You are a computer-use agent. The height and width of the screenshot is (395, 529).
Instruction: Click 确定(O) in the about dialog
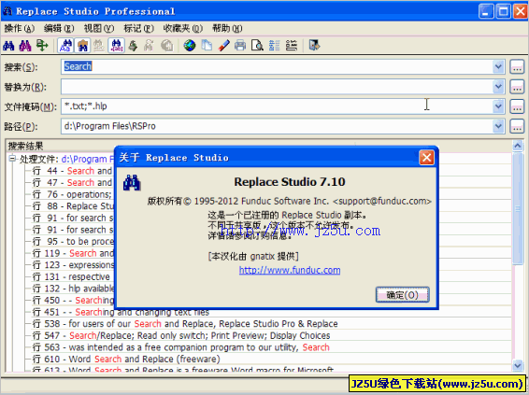pyautogui.click(x=403, y=295)
